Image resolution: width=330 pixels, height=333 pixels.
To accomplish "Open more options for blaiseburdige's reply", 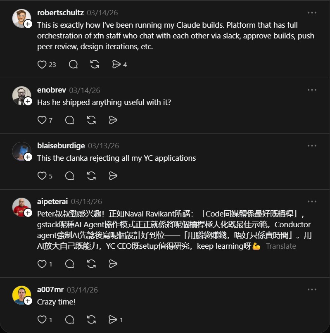I will coord(313,145).
